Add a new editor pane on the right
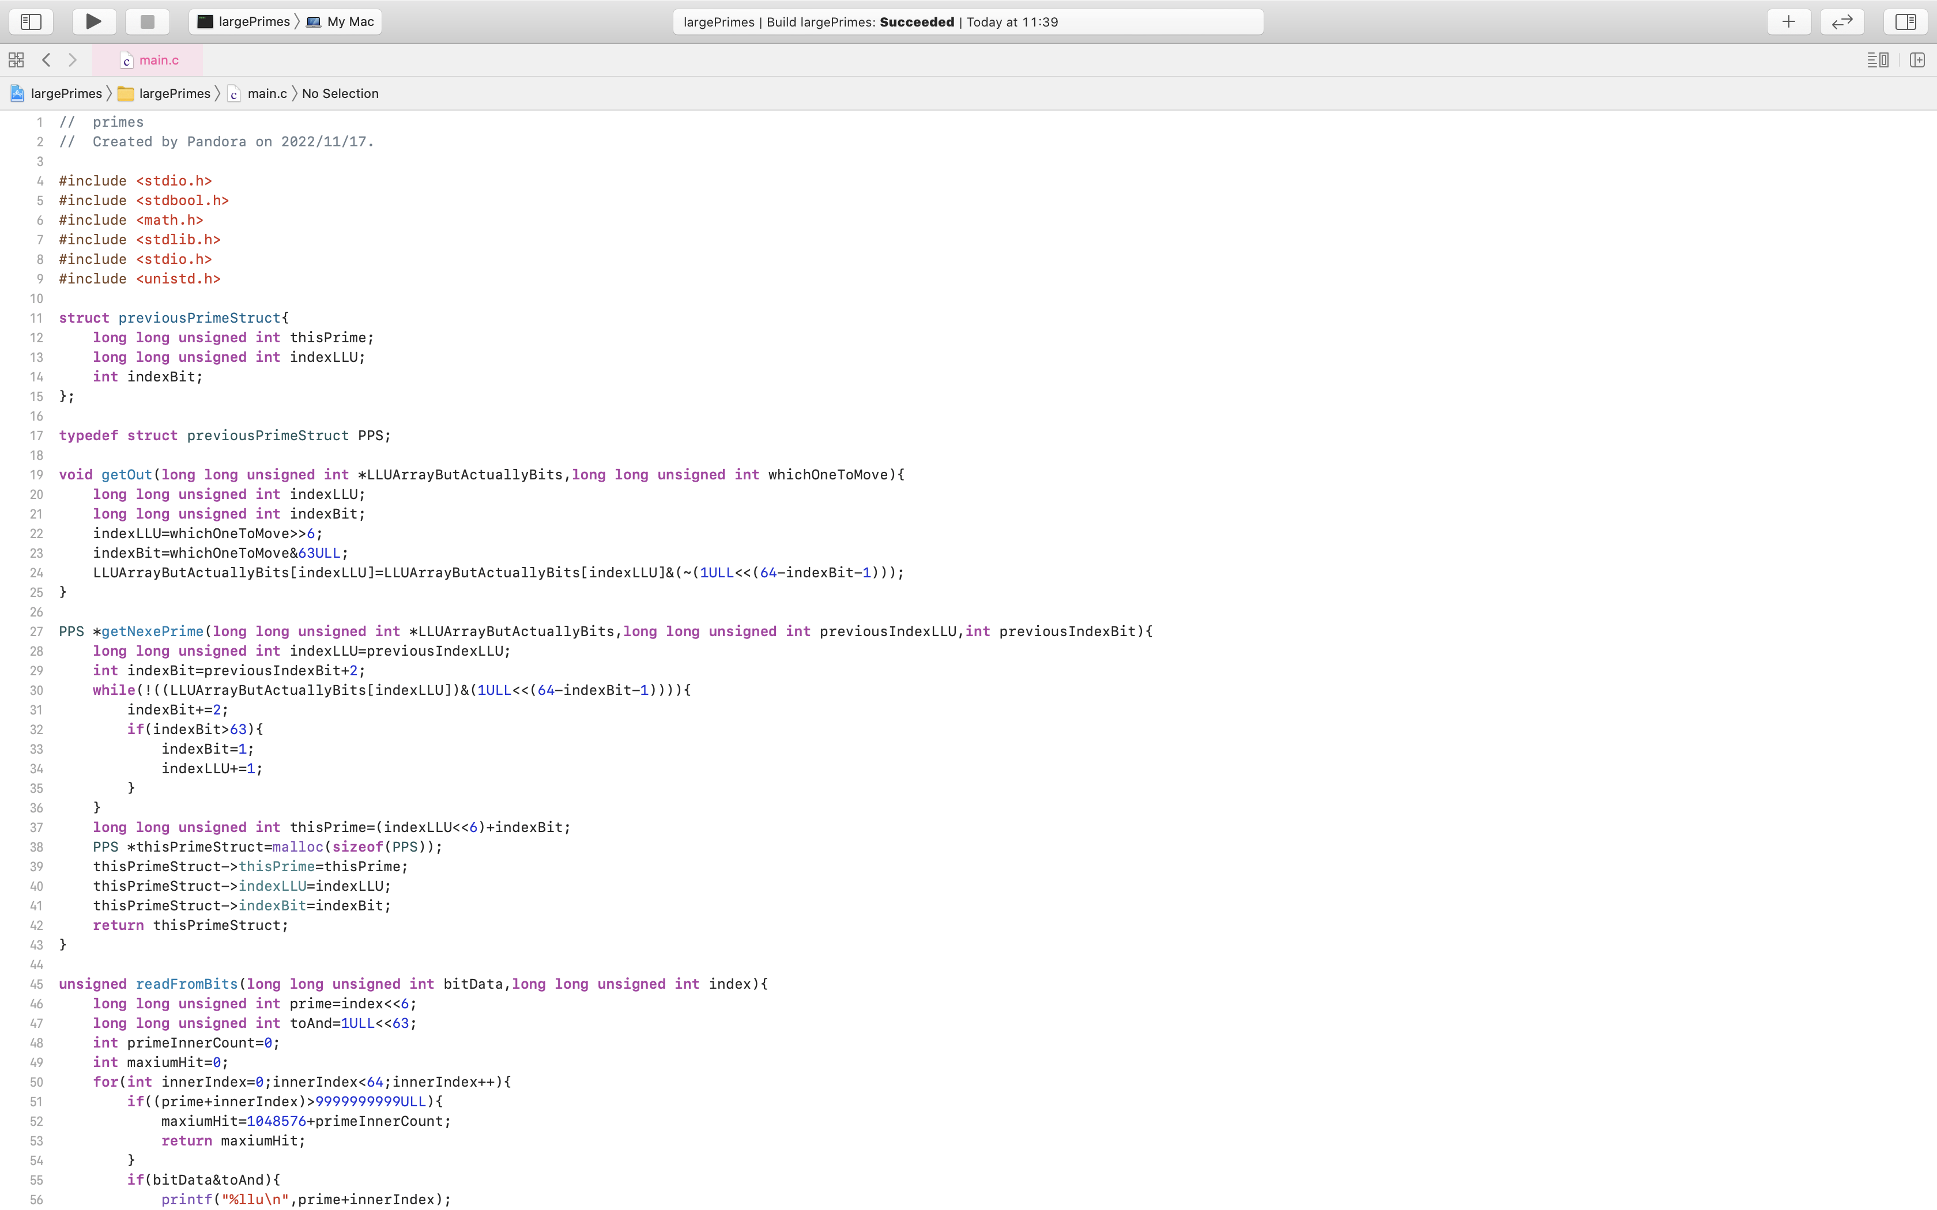This screenshot has height=1210, width=1937. tap(1917, 60)
